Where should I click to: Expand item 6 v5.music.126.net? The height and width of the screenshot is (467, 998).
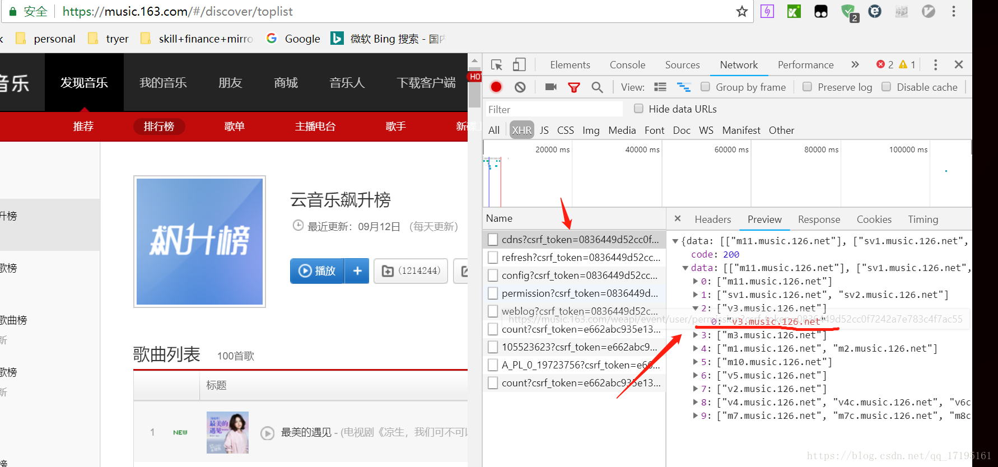coord(696,376)
